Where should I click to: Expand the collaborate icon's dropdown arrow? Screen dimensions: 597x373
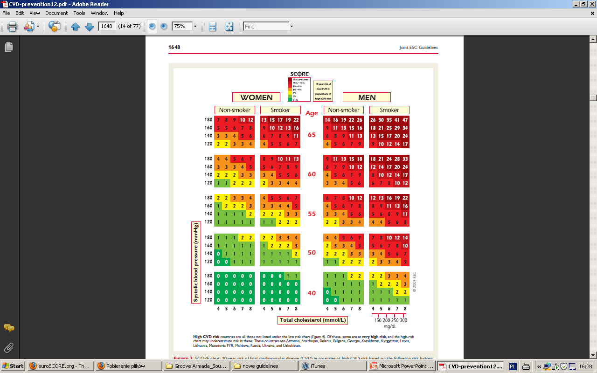click(38, 27)
